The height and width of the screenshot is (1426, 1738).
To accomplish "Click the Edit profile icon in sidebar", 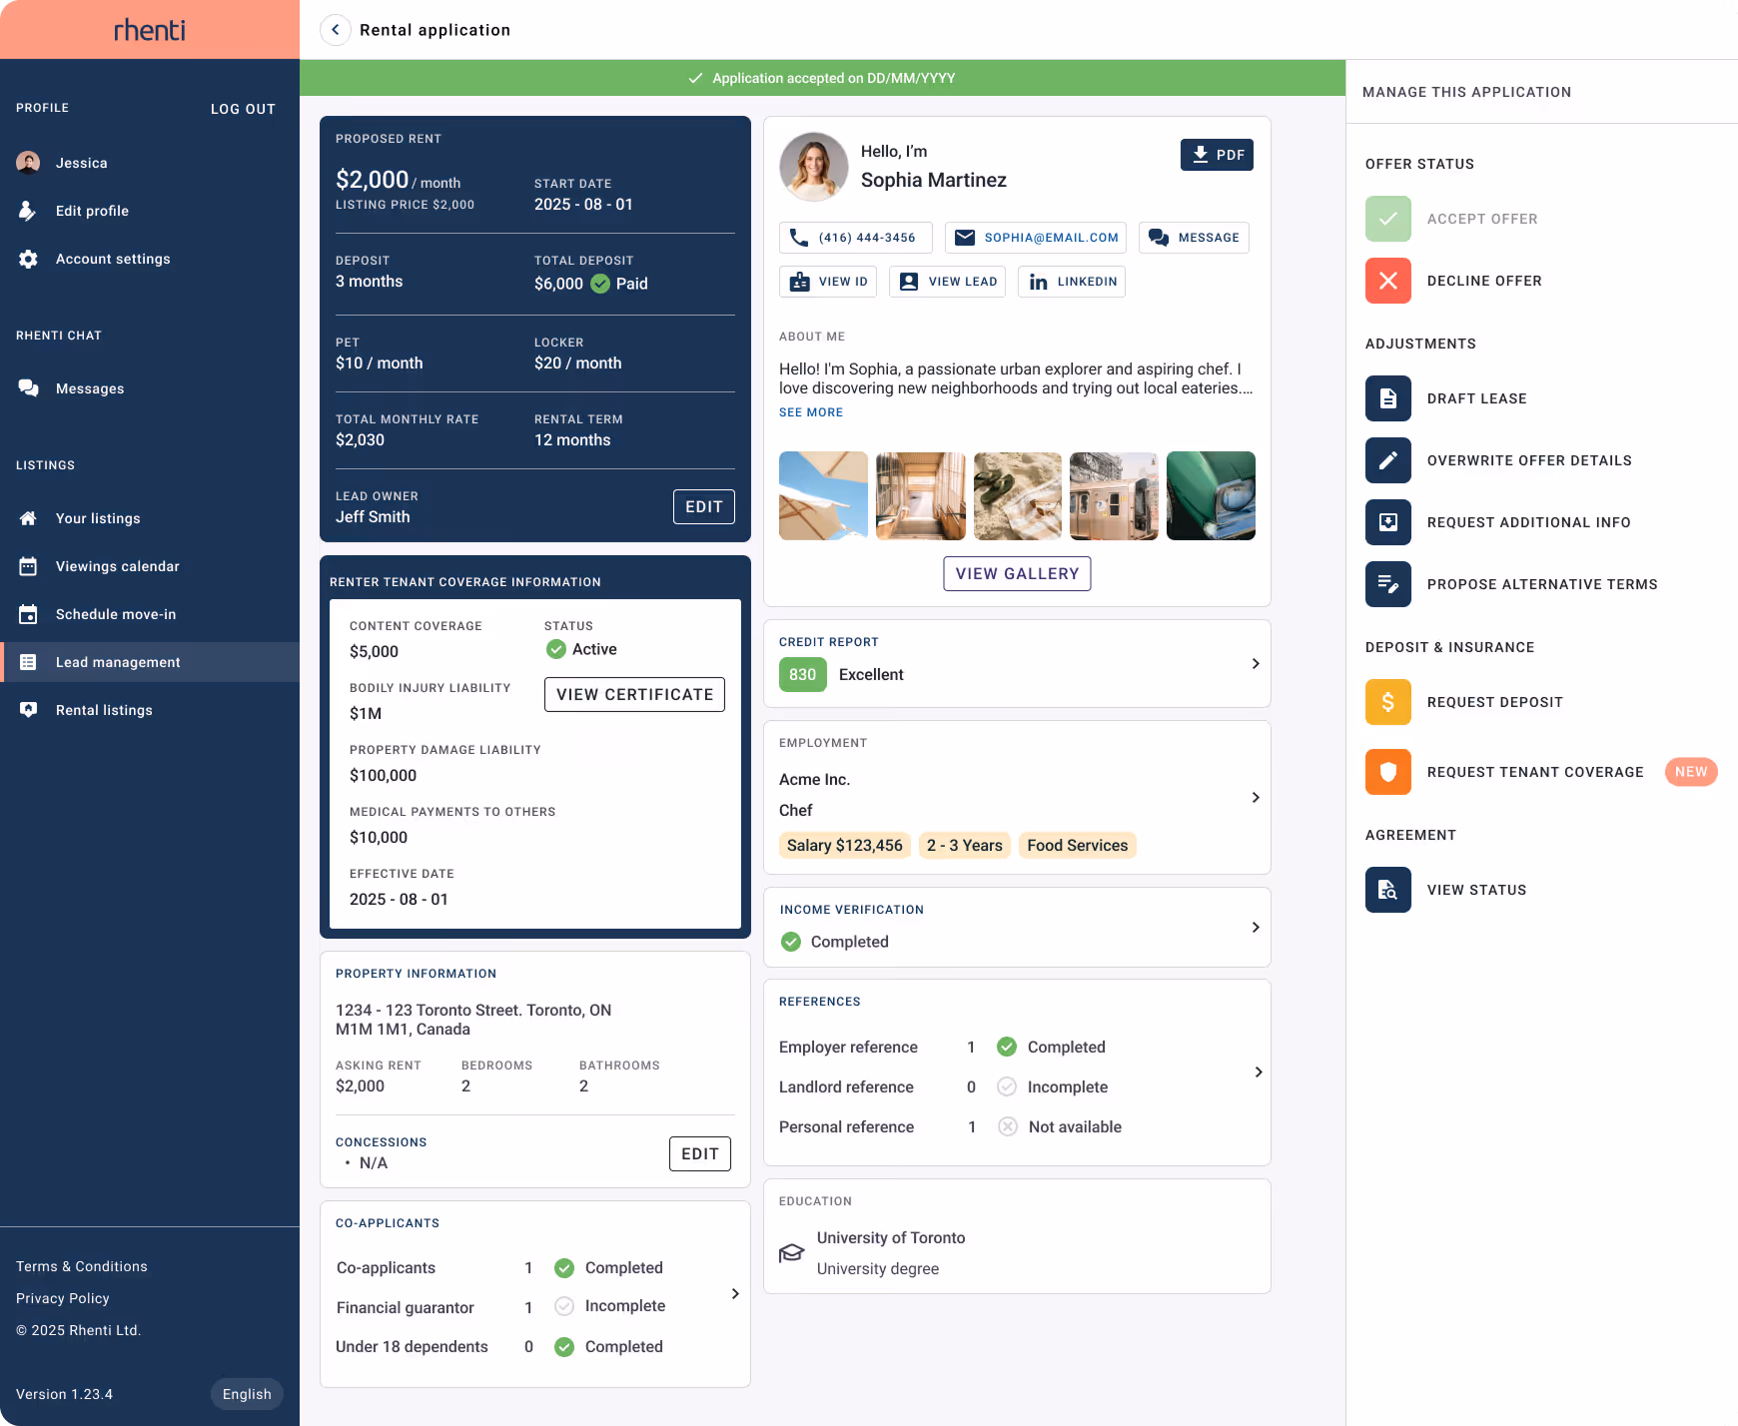I will [x=28, y=211].
